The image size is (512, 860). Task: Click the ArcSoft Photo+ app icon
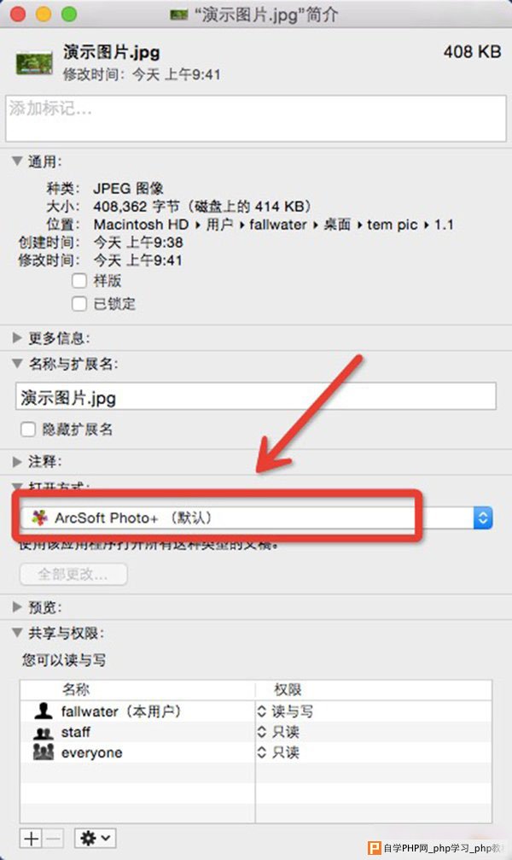(x=39, y=518)
